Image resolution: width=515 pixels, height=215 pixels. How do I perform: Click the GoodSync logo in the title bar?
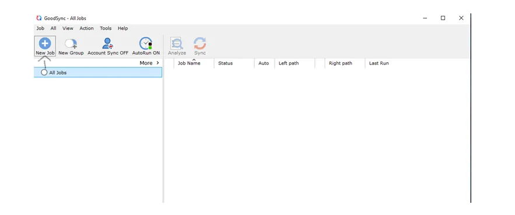point(39,19)
